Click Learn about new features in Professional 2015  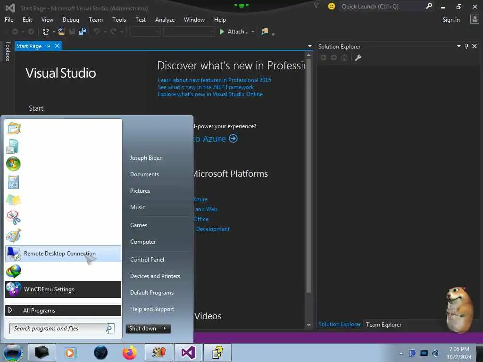point(215,80)
